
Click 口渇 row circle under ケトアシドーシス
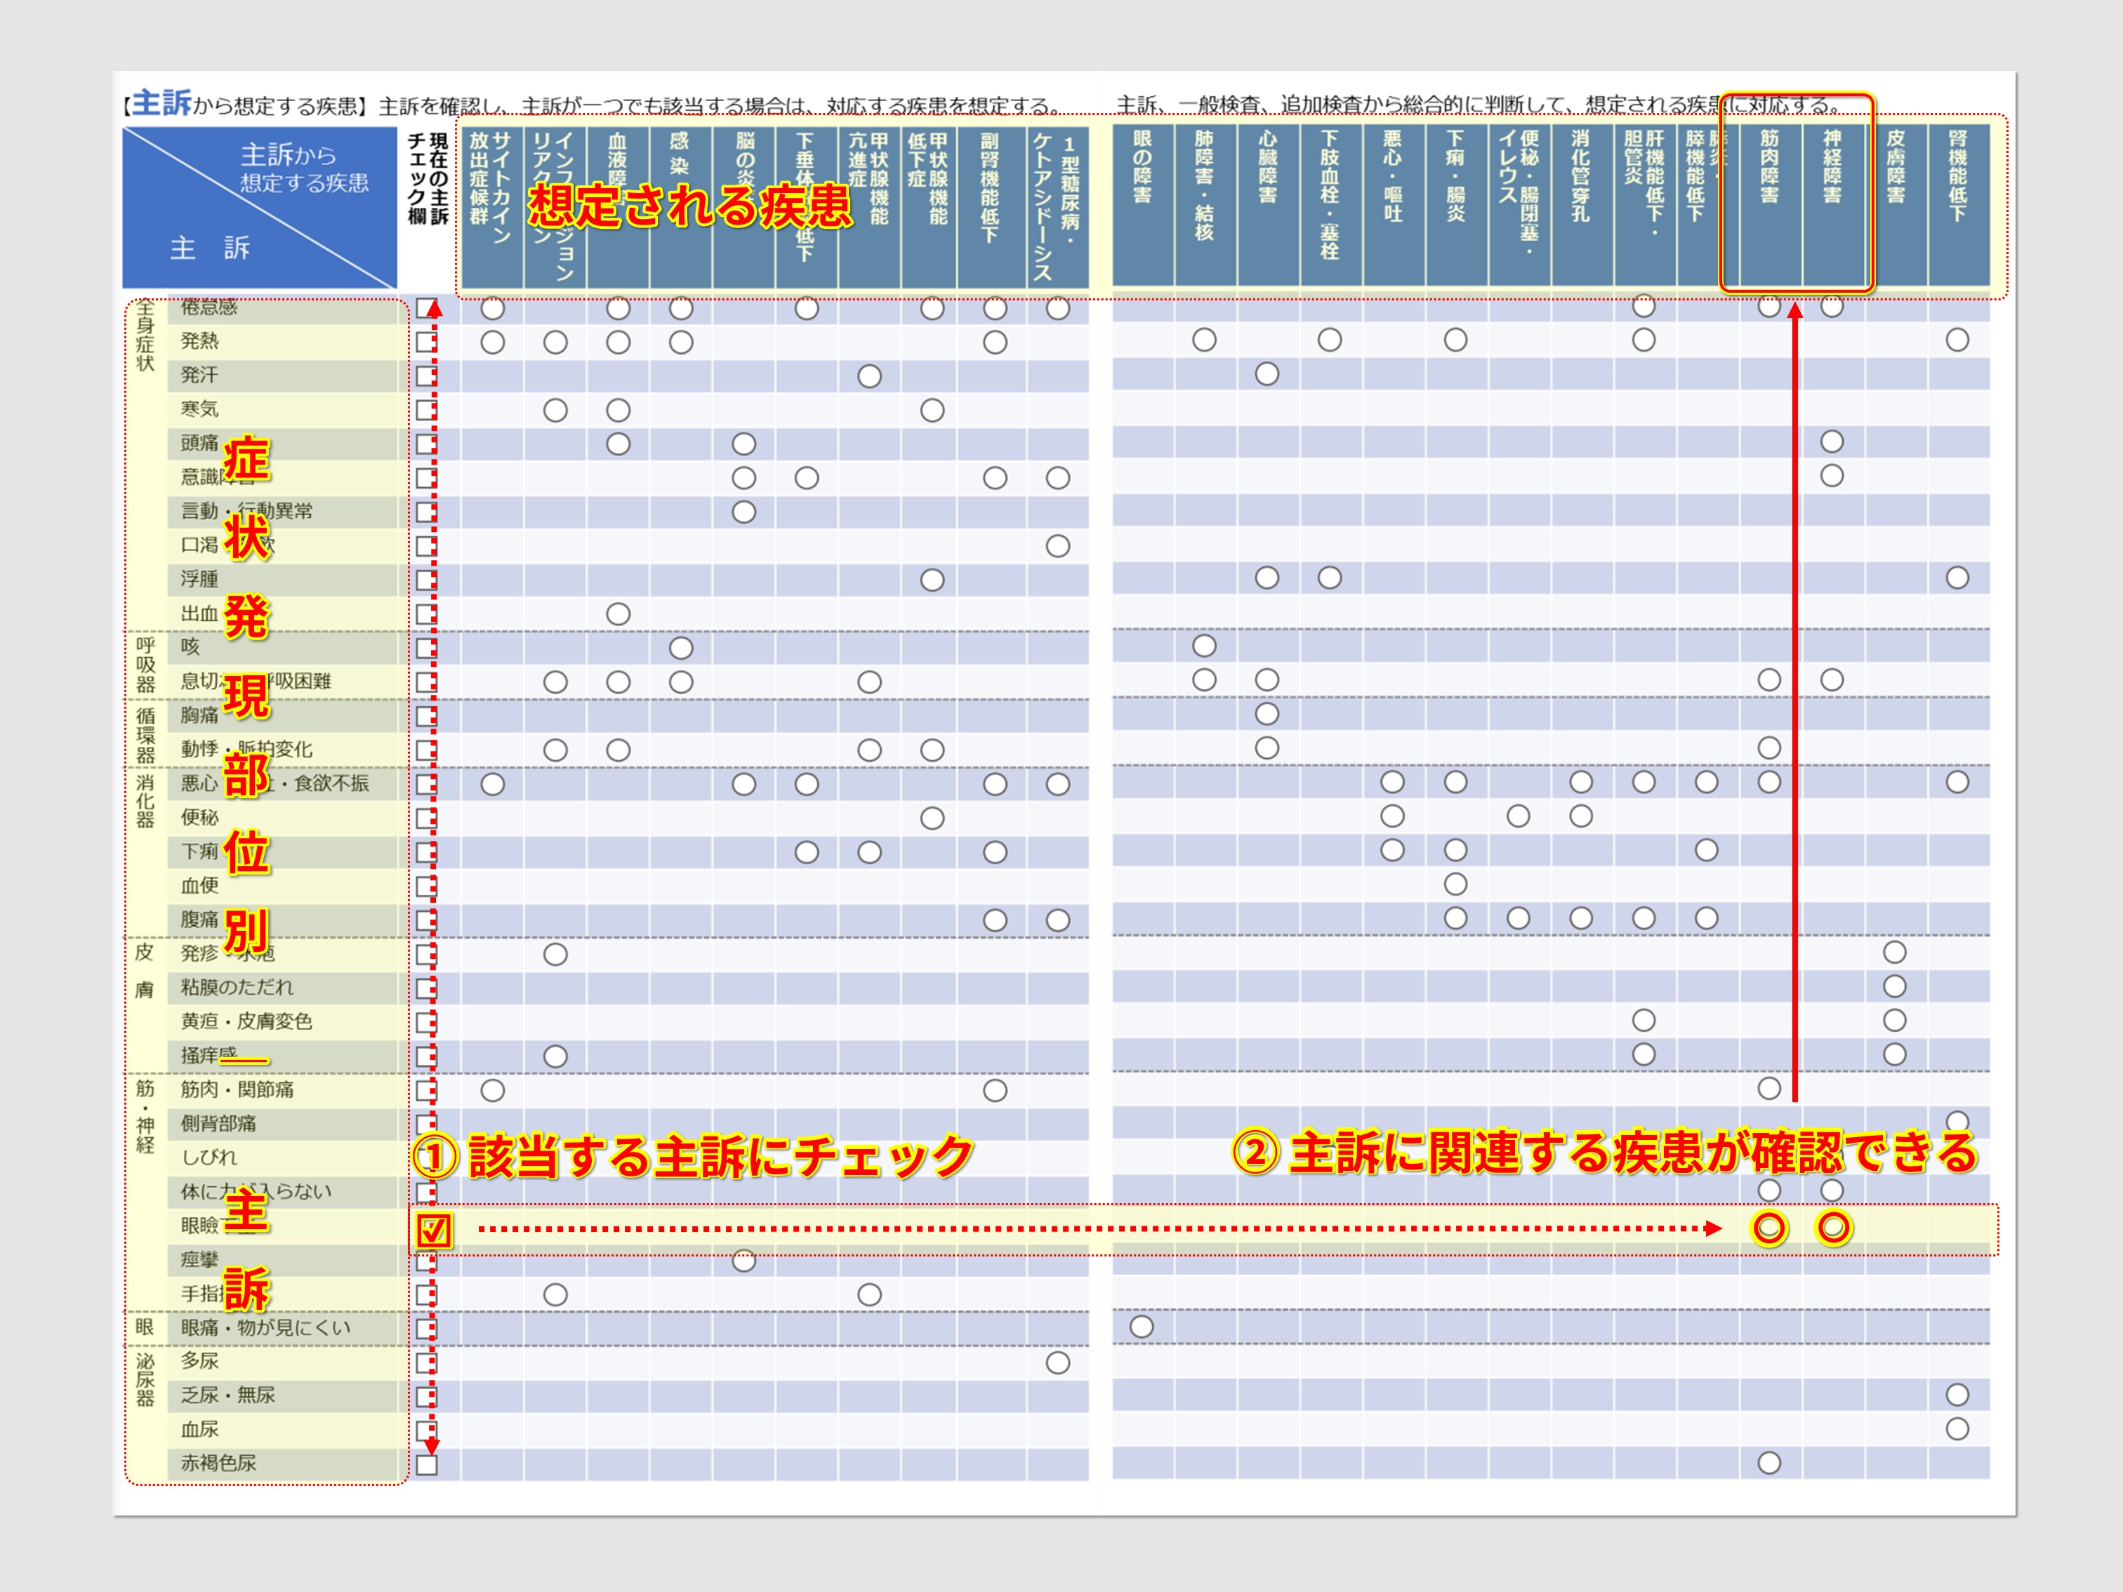coord(1058,546)
